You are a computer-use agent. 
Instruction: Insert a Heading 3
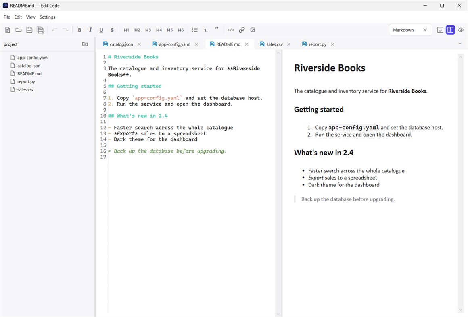tap(148, 30)
